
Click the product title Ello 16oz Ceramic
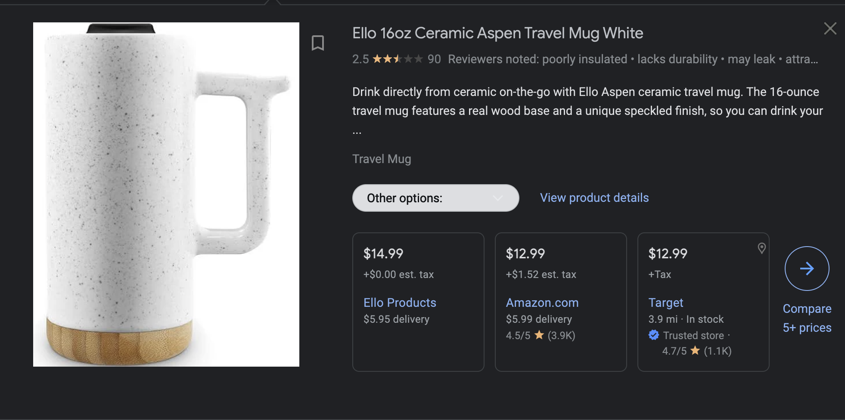pos(497,33)
